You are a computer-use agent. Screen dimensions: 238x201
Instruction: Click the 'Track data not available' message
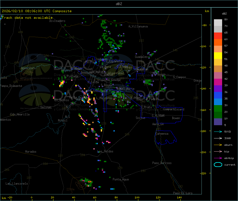(x=27, y=18)
